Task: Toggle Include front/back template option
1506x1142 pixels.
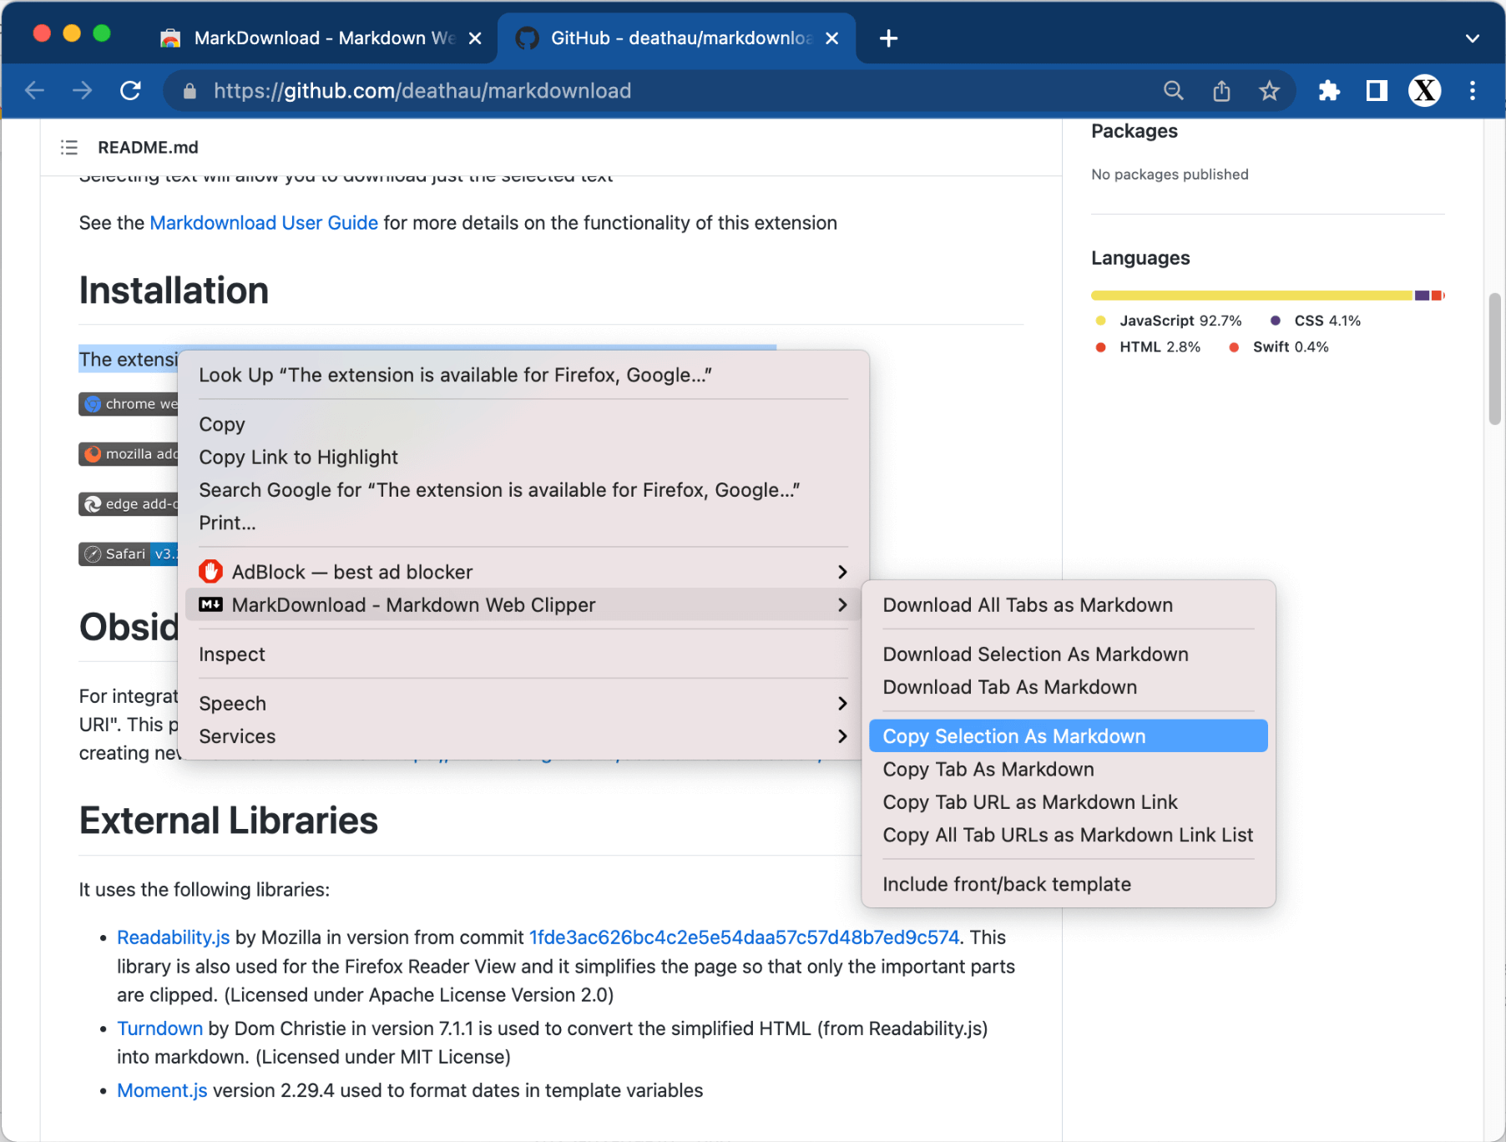Action: coord(1068,884)
